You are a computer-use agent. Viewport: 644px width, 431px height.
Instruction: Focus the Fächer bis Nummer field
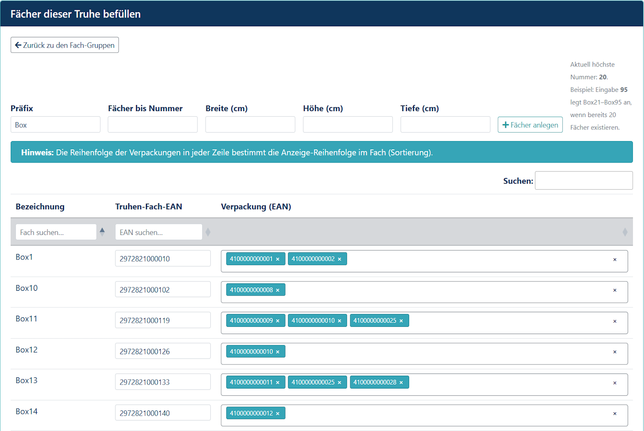pyautogui.click(x=152, y=125)
